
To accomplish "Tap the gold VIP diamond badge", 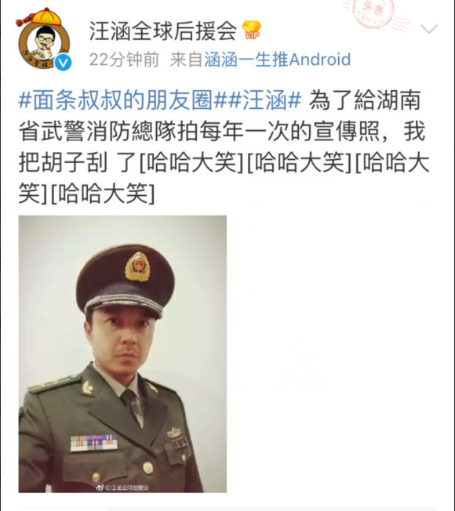I will [x=252, y=30].
